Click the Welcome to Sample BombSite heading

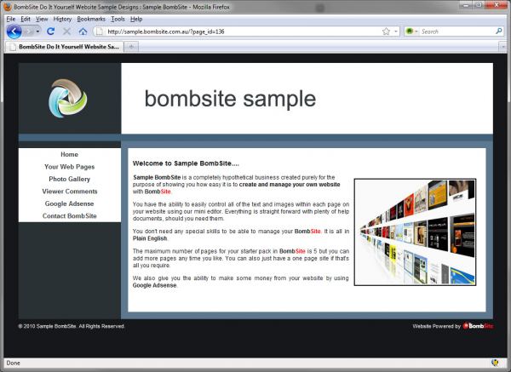click(186, 163)
